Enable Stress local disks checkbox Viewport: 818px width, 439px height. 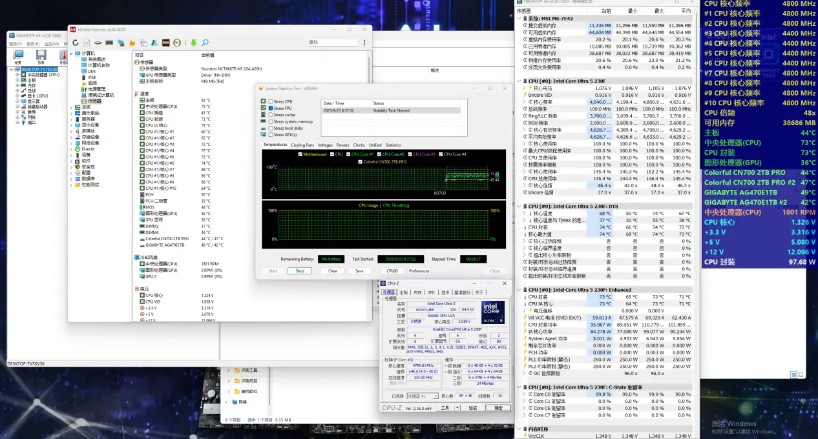point(271,128)
